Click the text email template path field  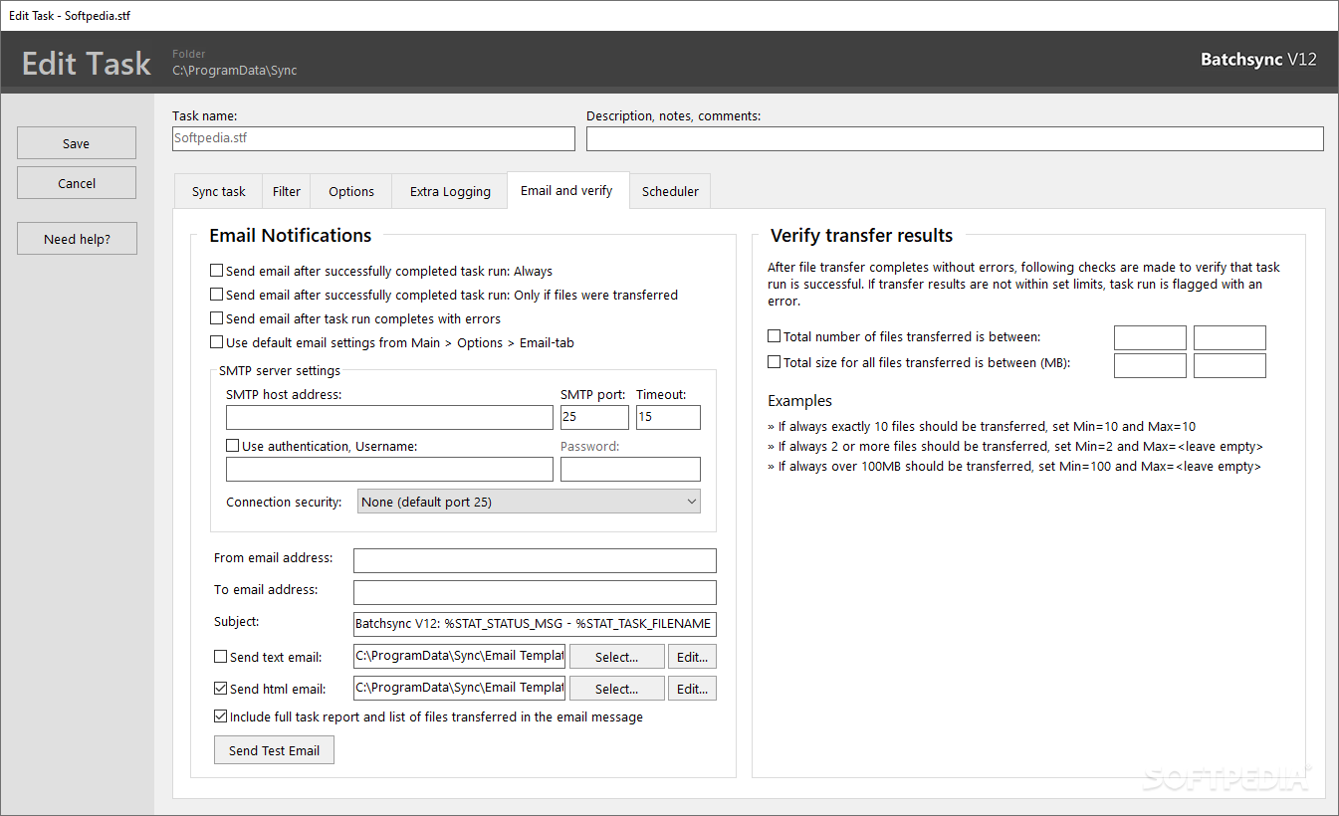(x=459, y=656)
